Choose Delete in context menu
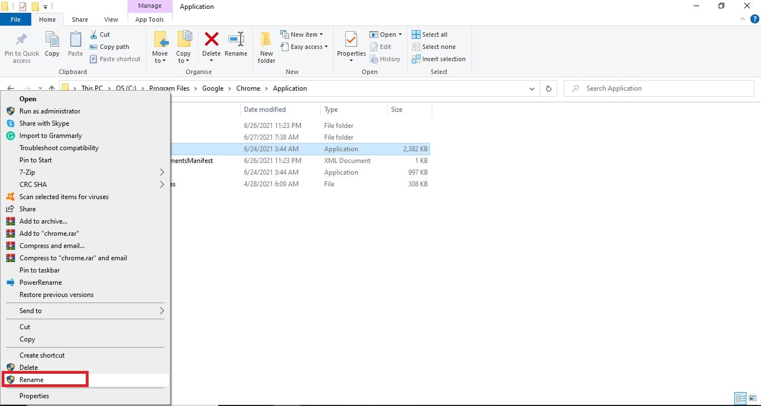Image resolution: width=761 pixels, height=406 pixels. click(86, 368)
